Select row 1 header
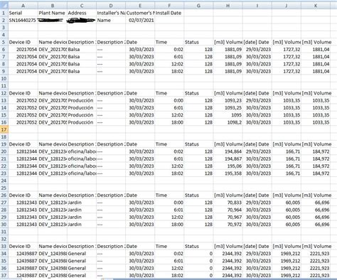The width and height of the screenshot is (337, 280). point(4,13)
